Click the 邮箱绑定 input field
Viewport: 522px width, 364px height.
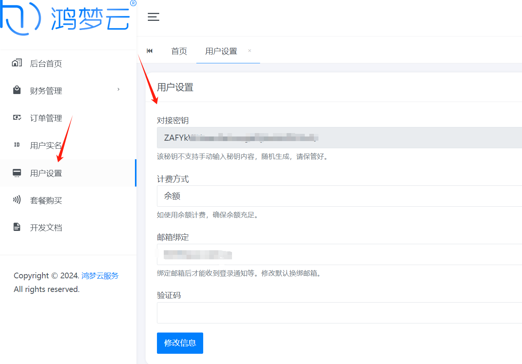coord(339,254)
